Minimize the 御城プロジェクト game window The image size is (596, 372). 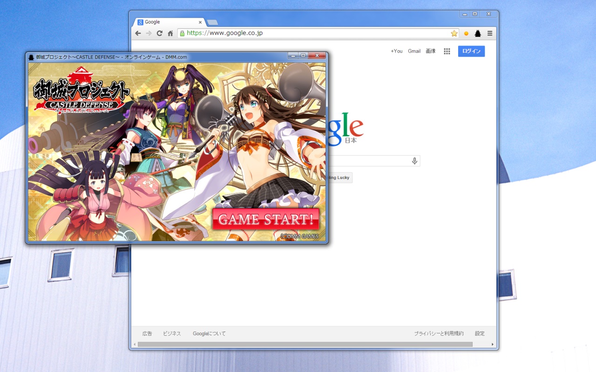pyautogui.click(x=293, y=56)
